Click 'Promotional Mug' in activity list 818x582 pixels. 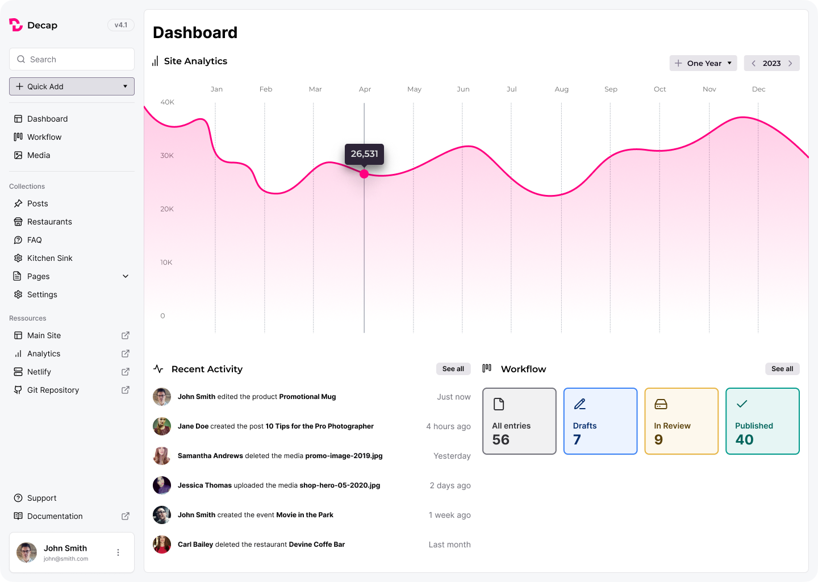307,397
